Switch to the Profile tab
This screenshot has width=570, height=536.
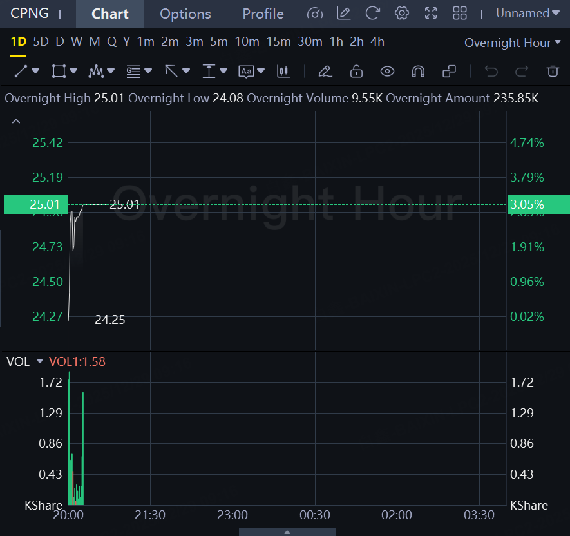(263, 14)
